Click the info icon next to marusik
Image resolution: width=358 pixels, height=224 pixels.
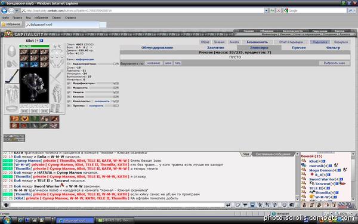(x=330, y=165)
